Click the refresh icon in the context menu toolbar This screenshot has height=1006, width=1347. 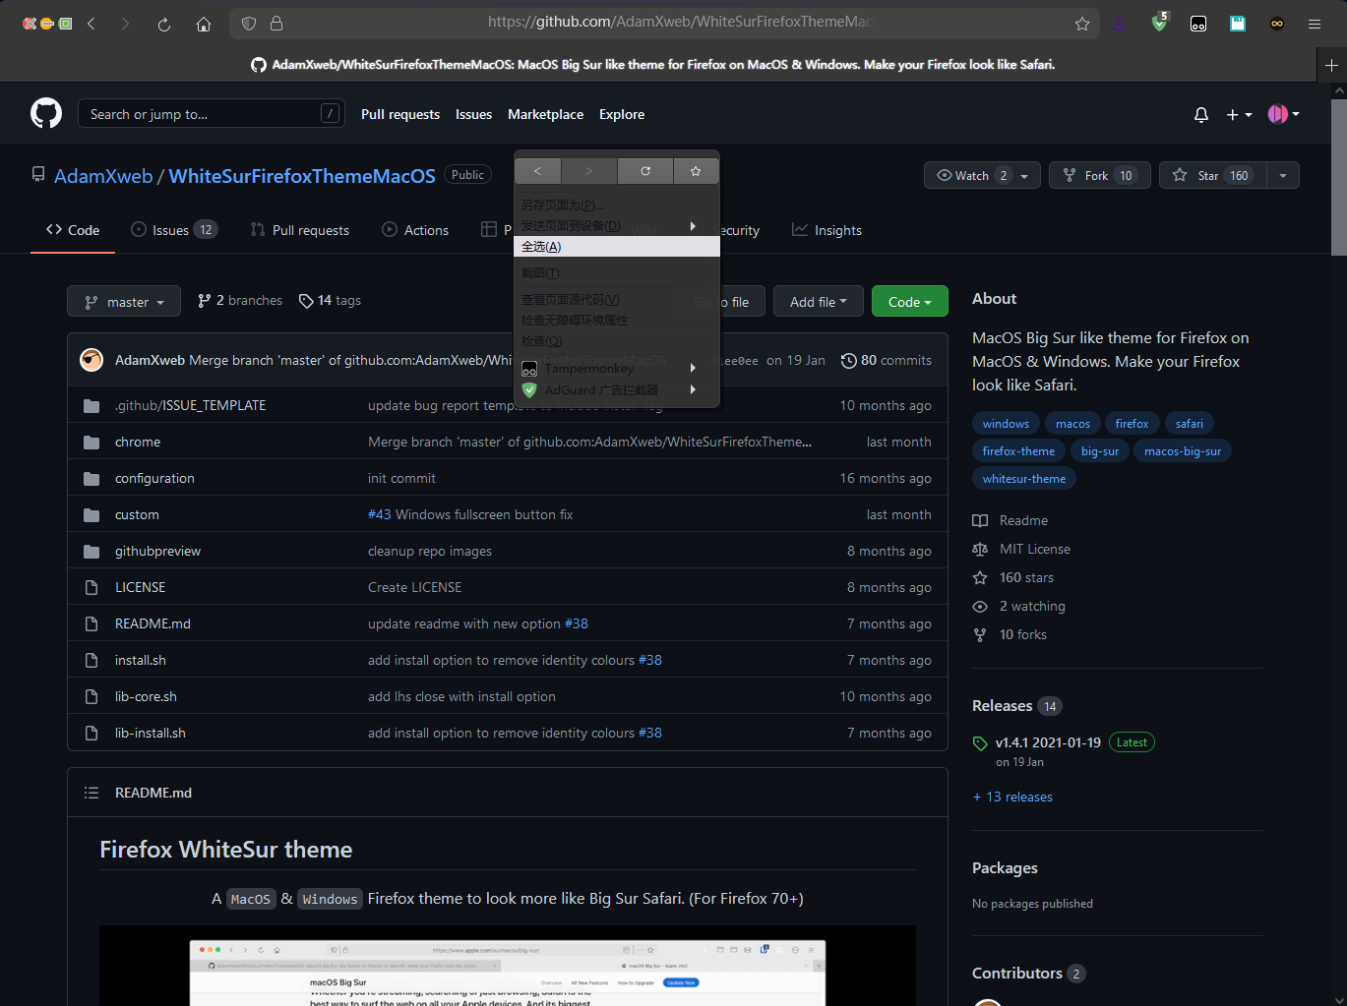point(644,170)
